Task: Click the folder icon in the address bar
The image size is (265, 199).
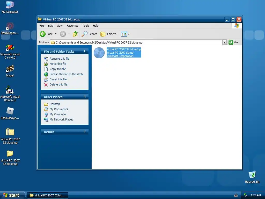Action: coord(53,42)
